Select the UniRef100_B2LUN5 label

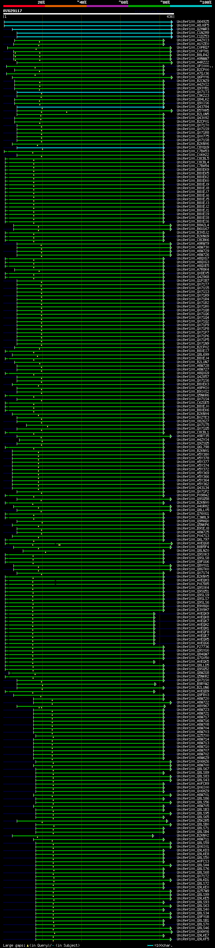pyautogui.click(x=193, y=114)
